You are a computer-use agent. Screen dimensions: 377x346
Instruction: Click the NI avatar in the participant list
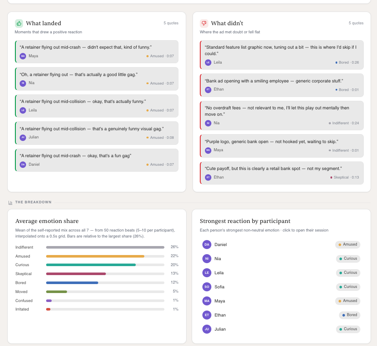(x=207, y=259)
